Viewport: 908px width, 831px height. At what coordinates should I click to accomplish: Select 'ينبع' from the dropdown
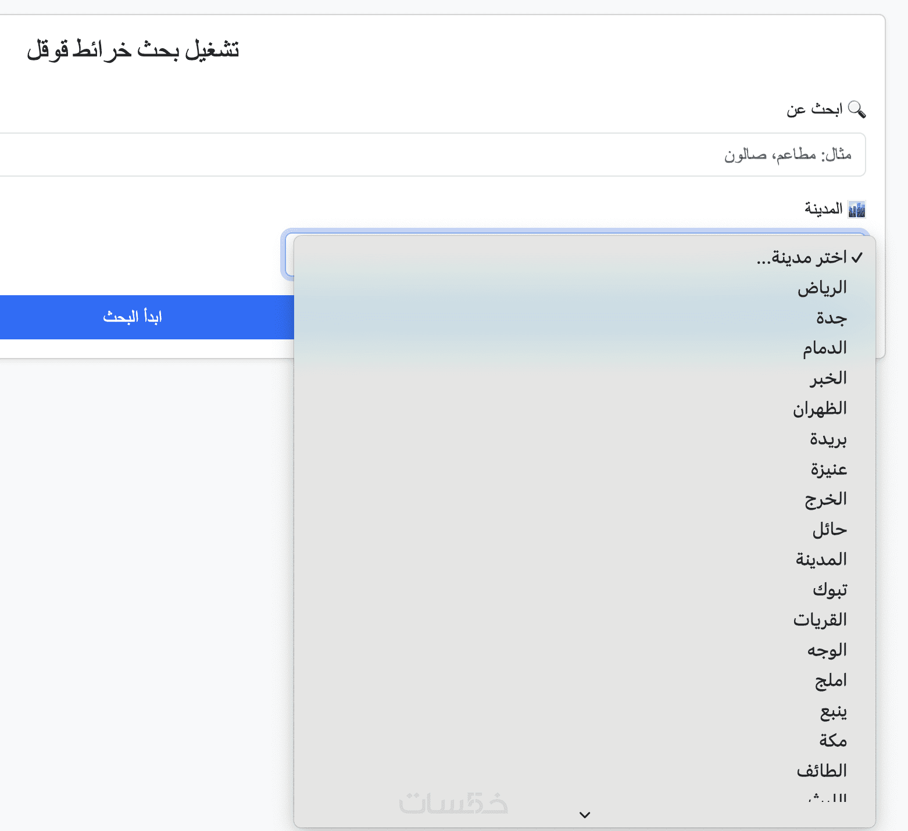pyautogui.click(x=833, y=711)
